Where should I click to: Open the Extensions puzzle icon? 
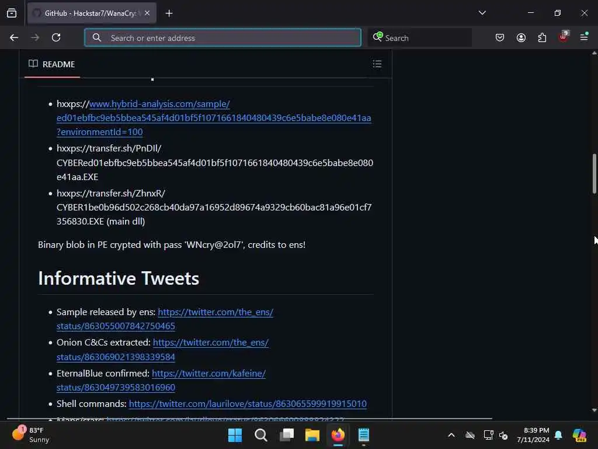(542, 37)
